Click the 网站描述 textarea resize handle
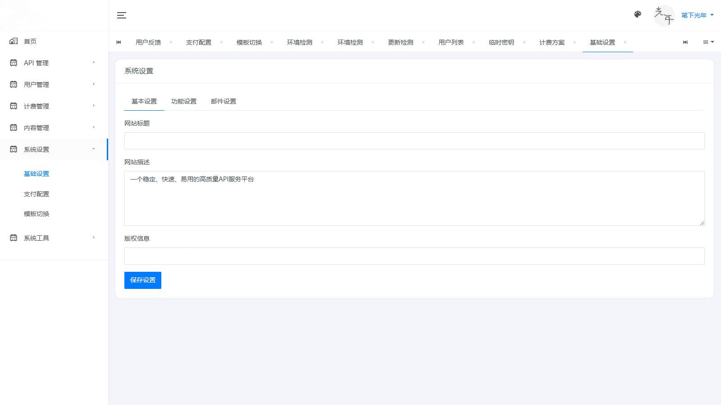 point(702,223)
